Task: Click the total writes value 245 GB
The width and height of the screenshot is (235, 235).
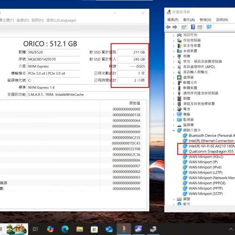Action: point(132,59)
